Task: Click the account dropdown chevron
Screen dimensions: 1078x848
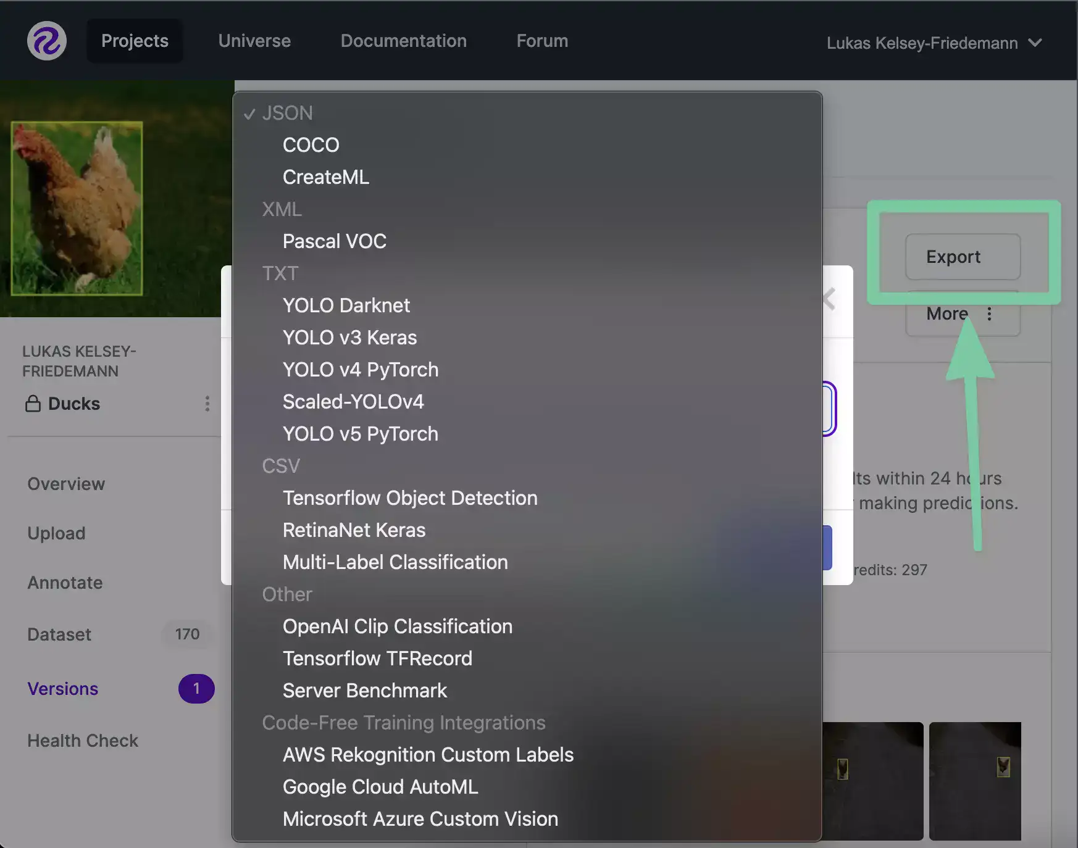Action: (x=1035, y=43)
